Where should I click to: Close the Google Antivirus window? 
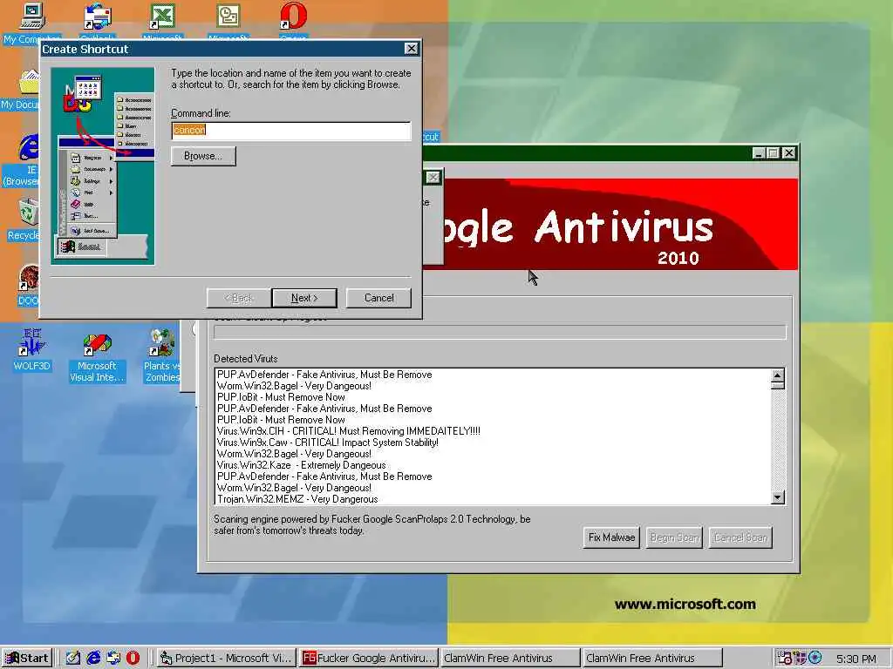click(788, 153)
